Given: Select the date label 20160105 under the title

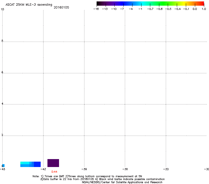Looking at the screenshot, I should (x=61, y=7).
